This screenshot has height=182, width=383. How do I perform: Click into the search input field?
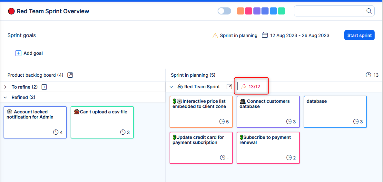click(329, 11)
